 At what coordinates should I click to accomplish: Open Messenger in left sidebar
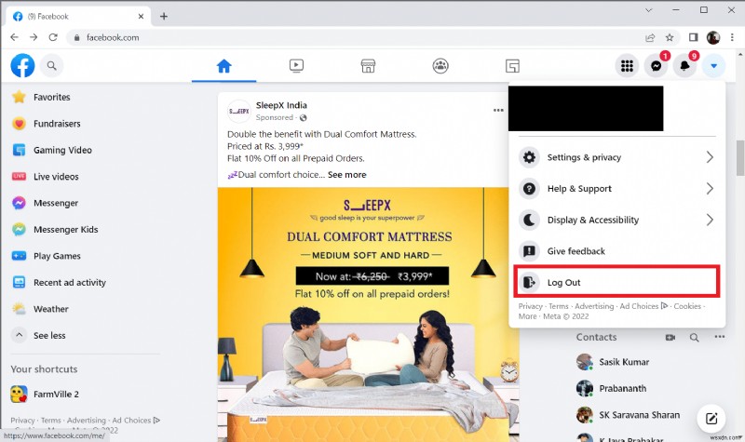[x=56, y=203]
